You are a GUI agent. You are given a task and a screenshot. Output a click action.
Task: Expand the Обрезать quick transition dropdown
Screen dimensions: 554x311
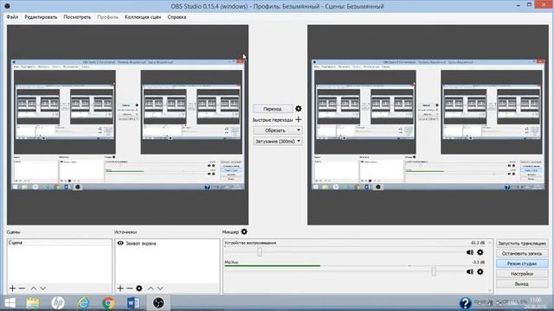click(x=278, y=130)
